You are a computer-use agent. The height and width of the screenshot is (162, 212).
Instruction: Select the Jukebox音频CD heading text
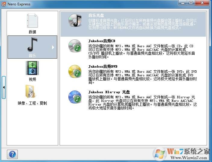tap(102, 41)
